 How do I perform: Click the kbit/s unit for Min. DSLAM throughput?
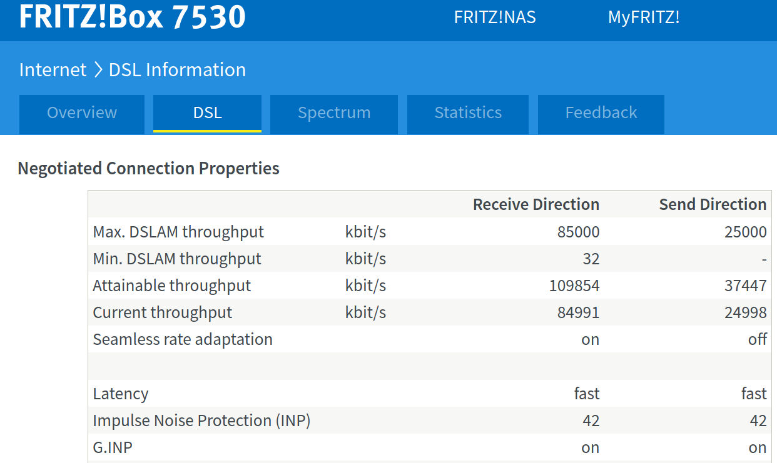click(x=365, y=259)
